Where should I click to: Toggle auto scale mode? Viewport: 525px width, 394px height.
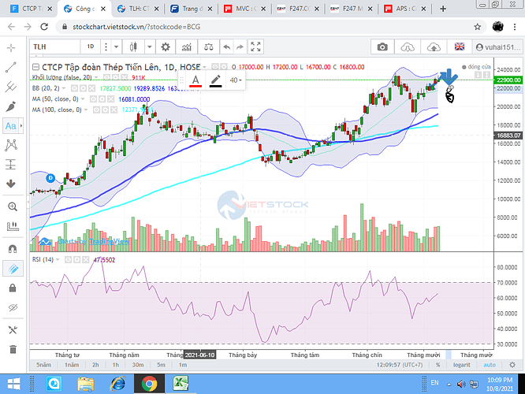(x=490, y=365)
